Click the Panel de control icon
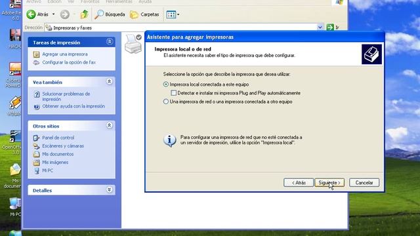This screenshot has height=236, width=420. [36, 138]
